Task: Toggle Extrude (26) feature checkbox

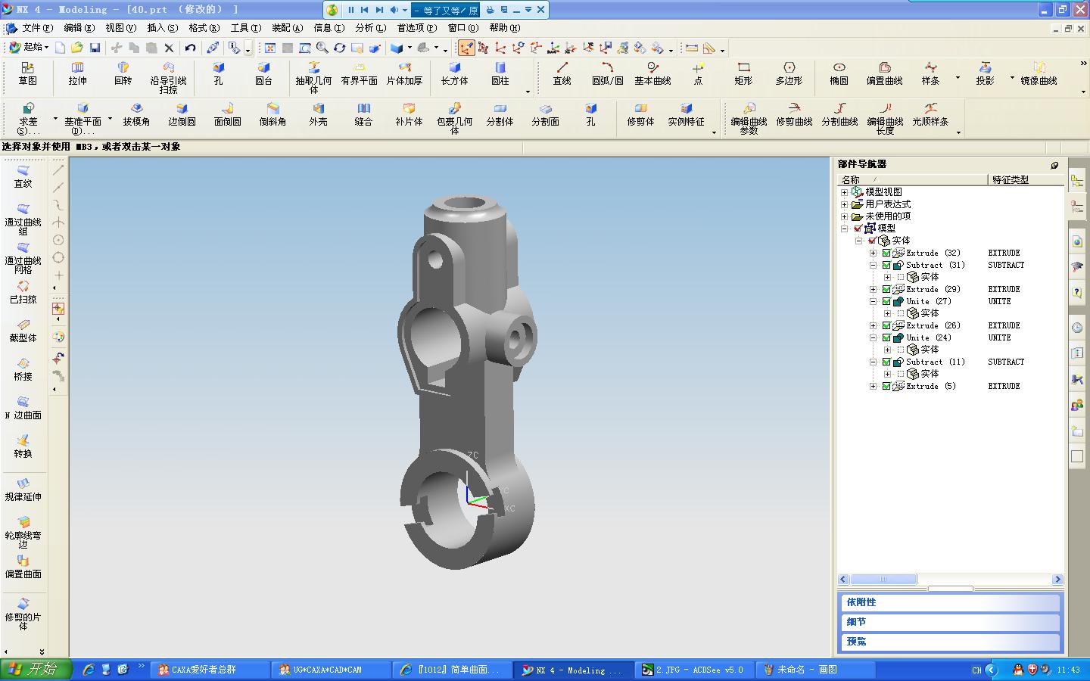Action: [x=886, y=325]
